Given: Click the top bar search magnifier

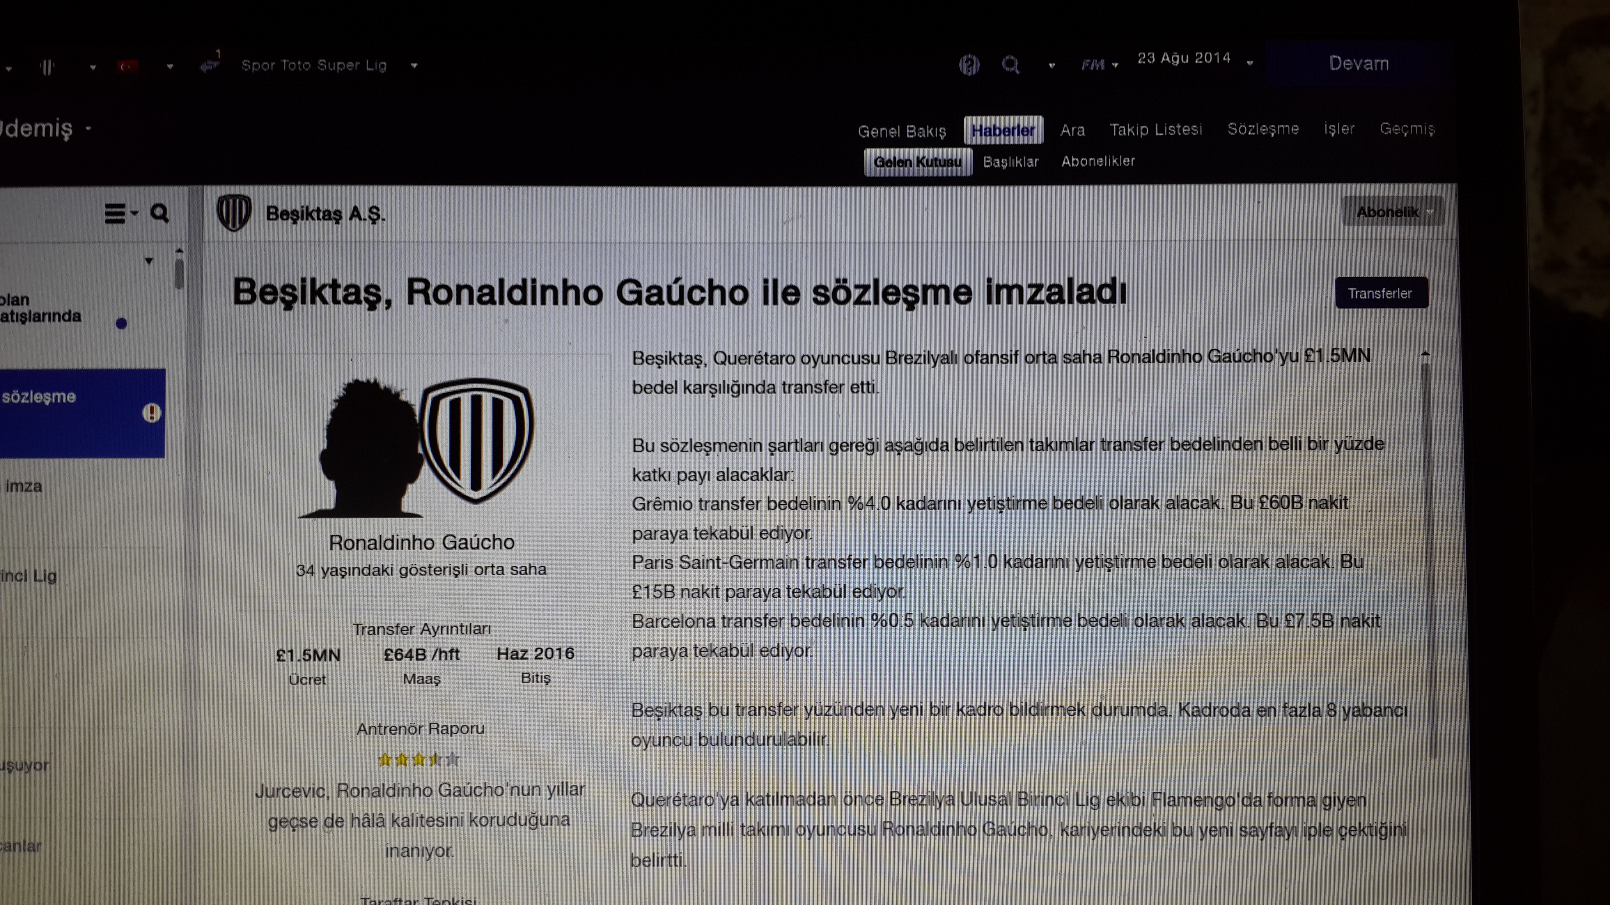Looking at the screenshot, I should pyautogui.click(x=1010, y=64).
